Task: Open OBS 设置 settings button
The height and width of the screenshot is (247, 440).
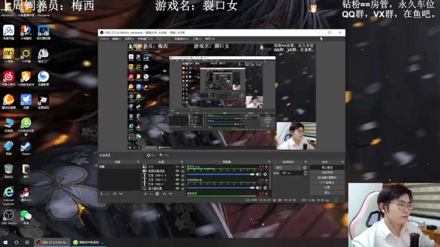Action: [x=327, y=188]
